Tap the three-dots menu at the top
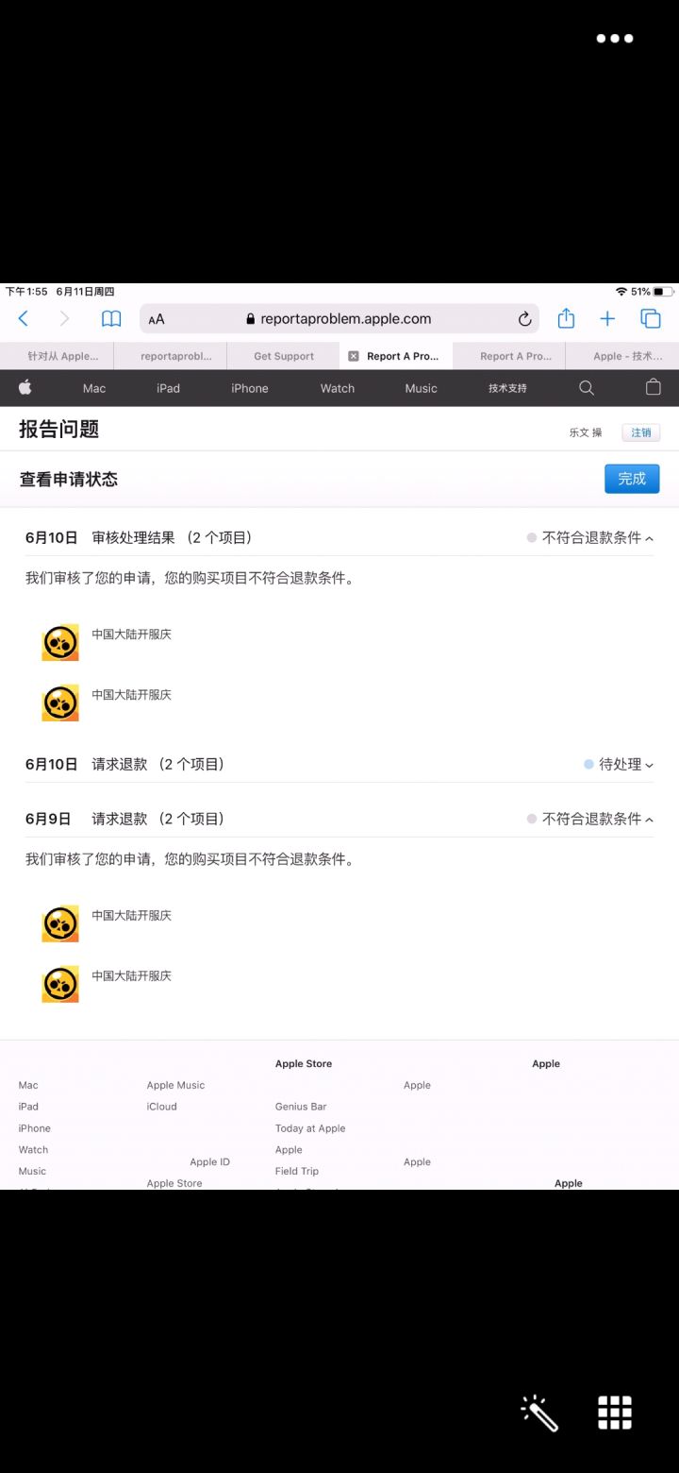679x1473 pixels. click(615, 39)
